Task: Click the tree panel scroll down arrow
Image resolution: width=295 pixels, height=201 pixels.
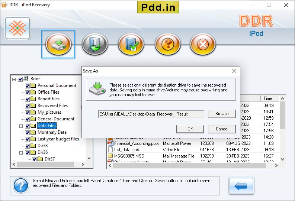Action: pyautogui.click(x=89, y=158)
